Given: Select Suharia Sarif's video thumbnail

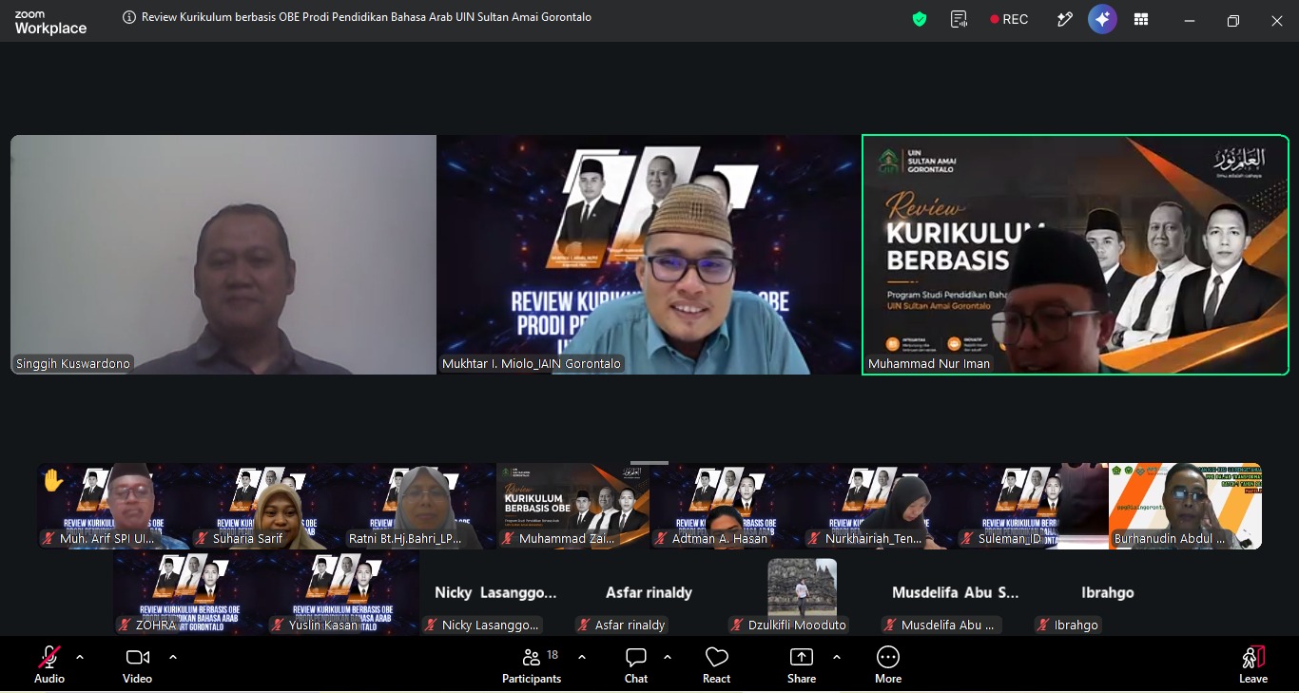Looking at the screenshot, I should tap(267, 506).
